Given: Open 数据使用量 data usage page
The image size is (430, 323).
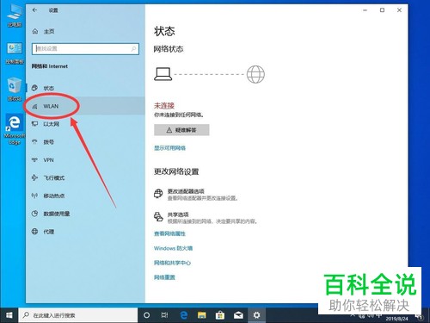Looking at the screenshot, I should click(85, 214).
